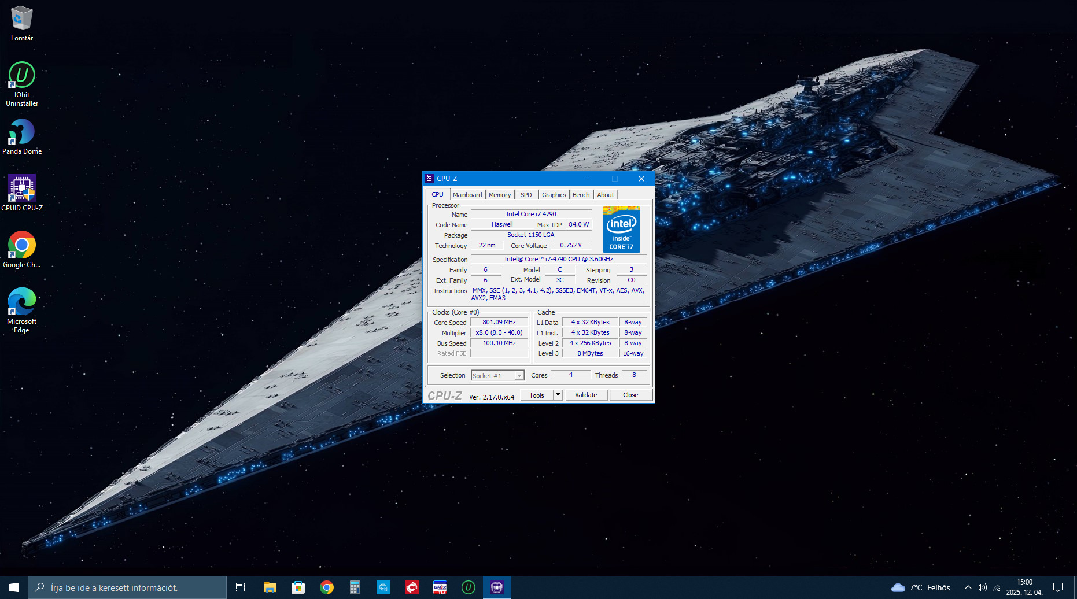Click the Close button in CPU-Z
Screen dimensions: 1077x599
coord(630,395)
